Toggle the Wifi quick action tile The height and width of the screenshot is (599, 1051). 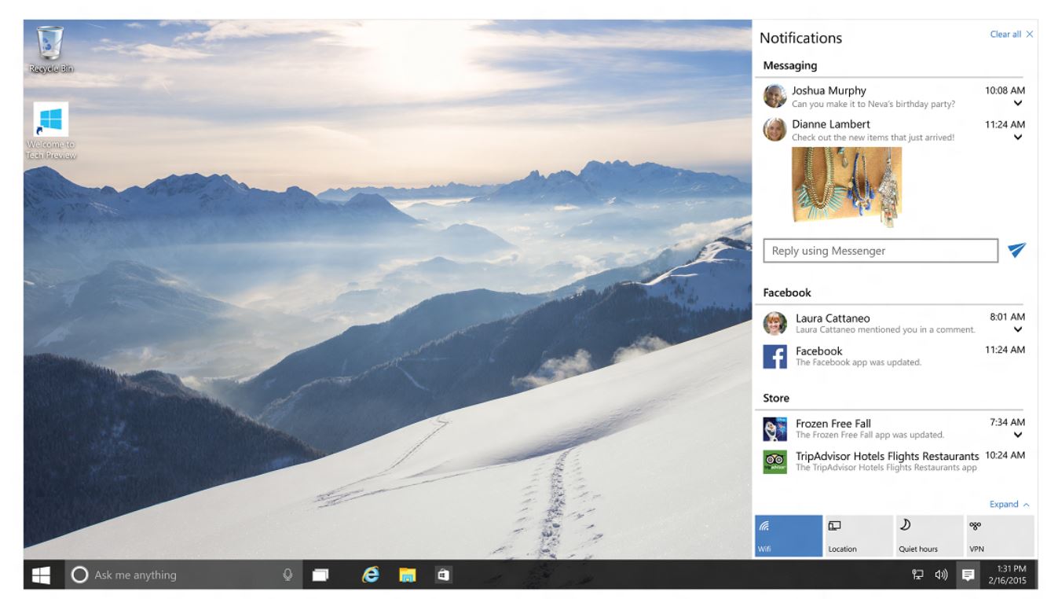point(788,535)
